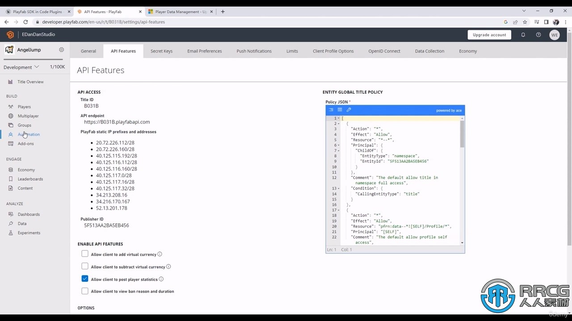
Task: Open a new browser tab with plus icon
Action: point(223,12)
